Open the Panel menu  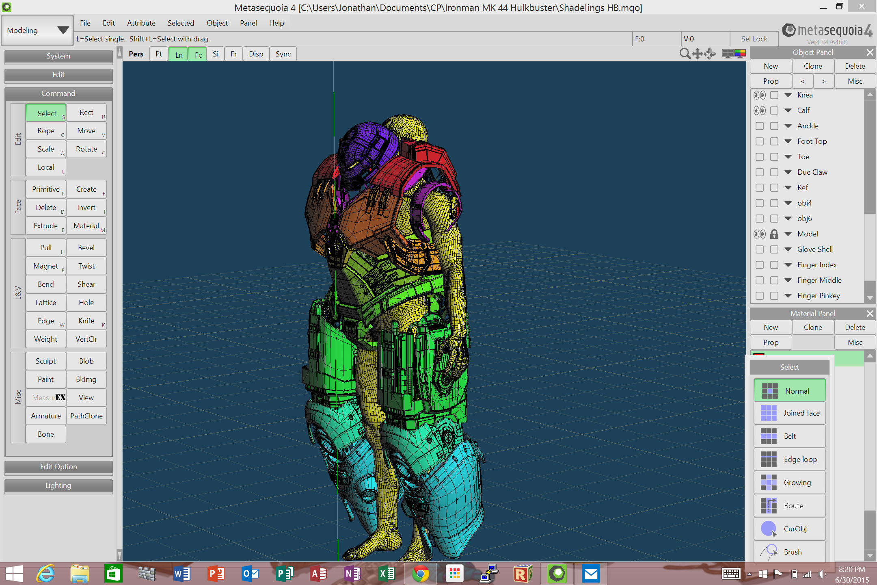click(248, 23)
